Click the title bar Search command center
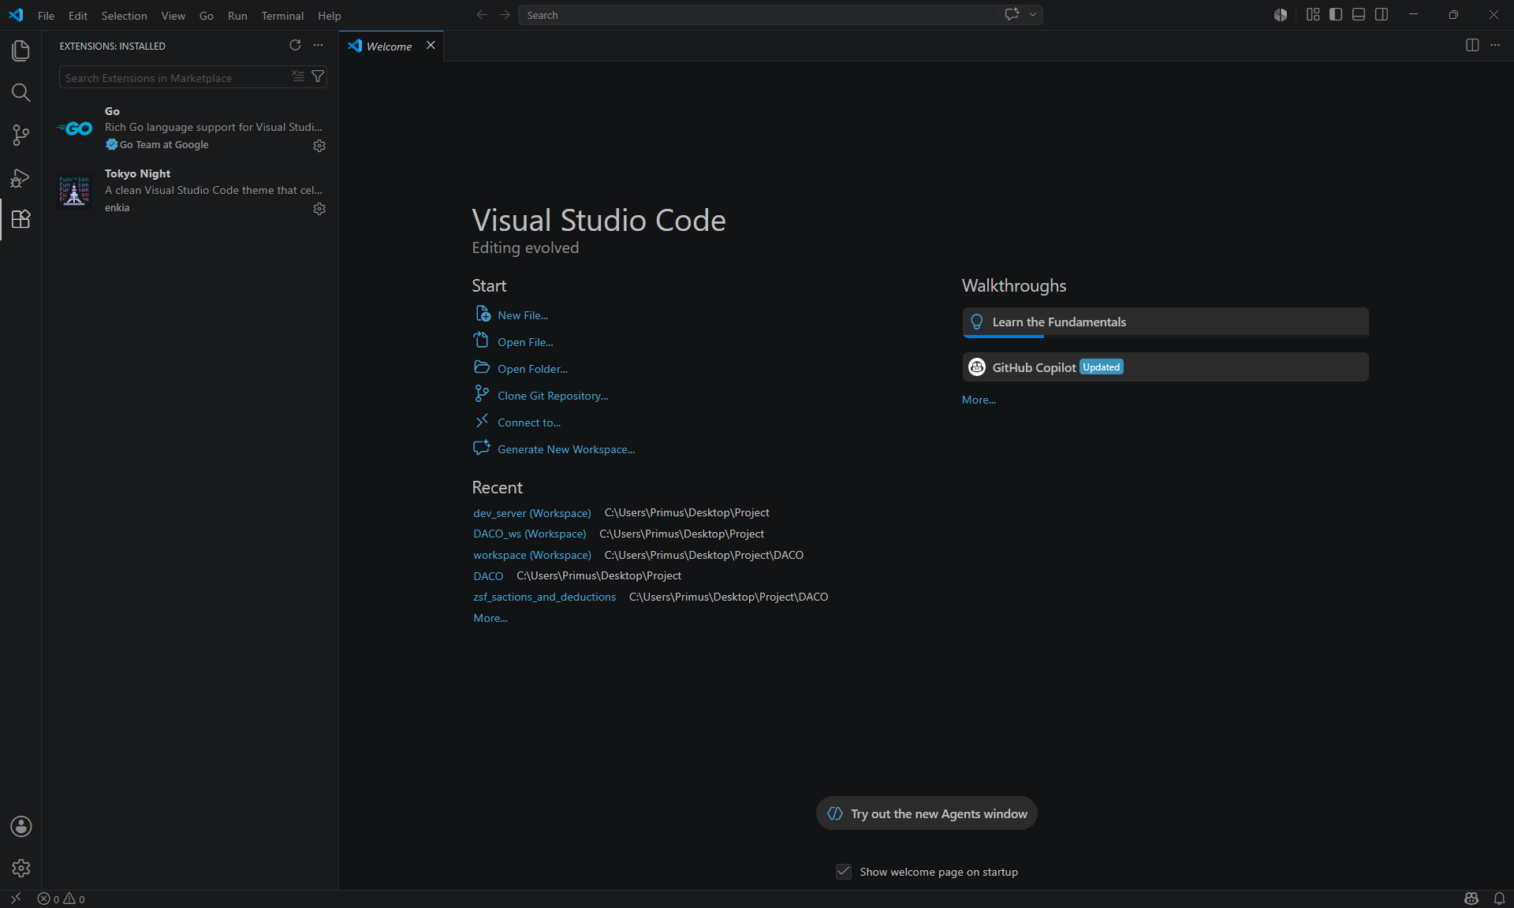 759,15
